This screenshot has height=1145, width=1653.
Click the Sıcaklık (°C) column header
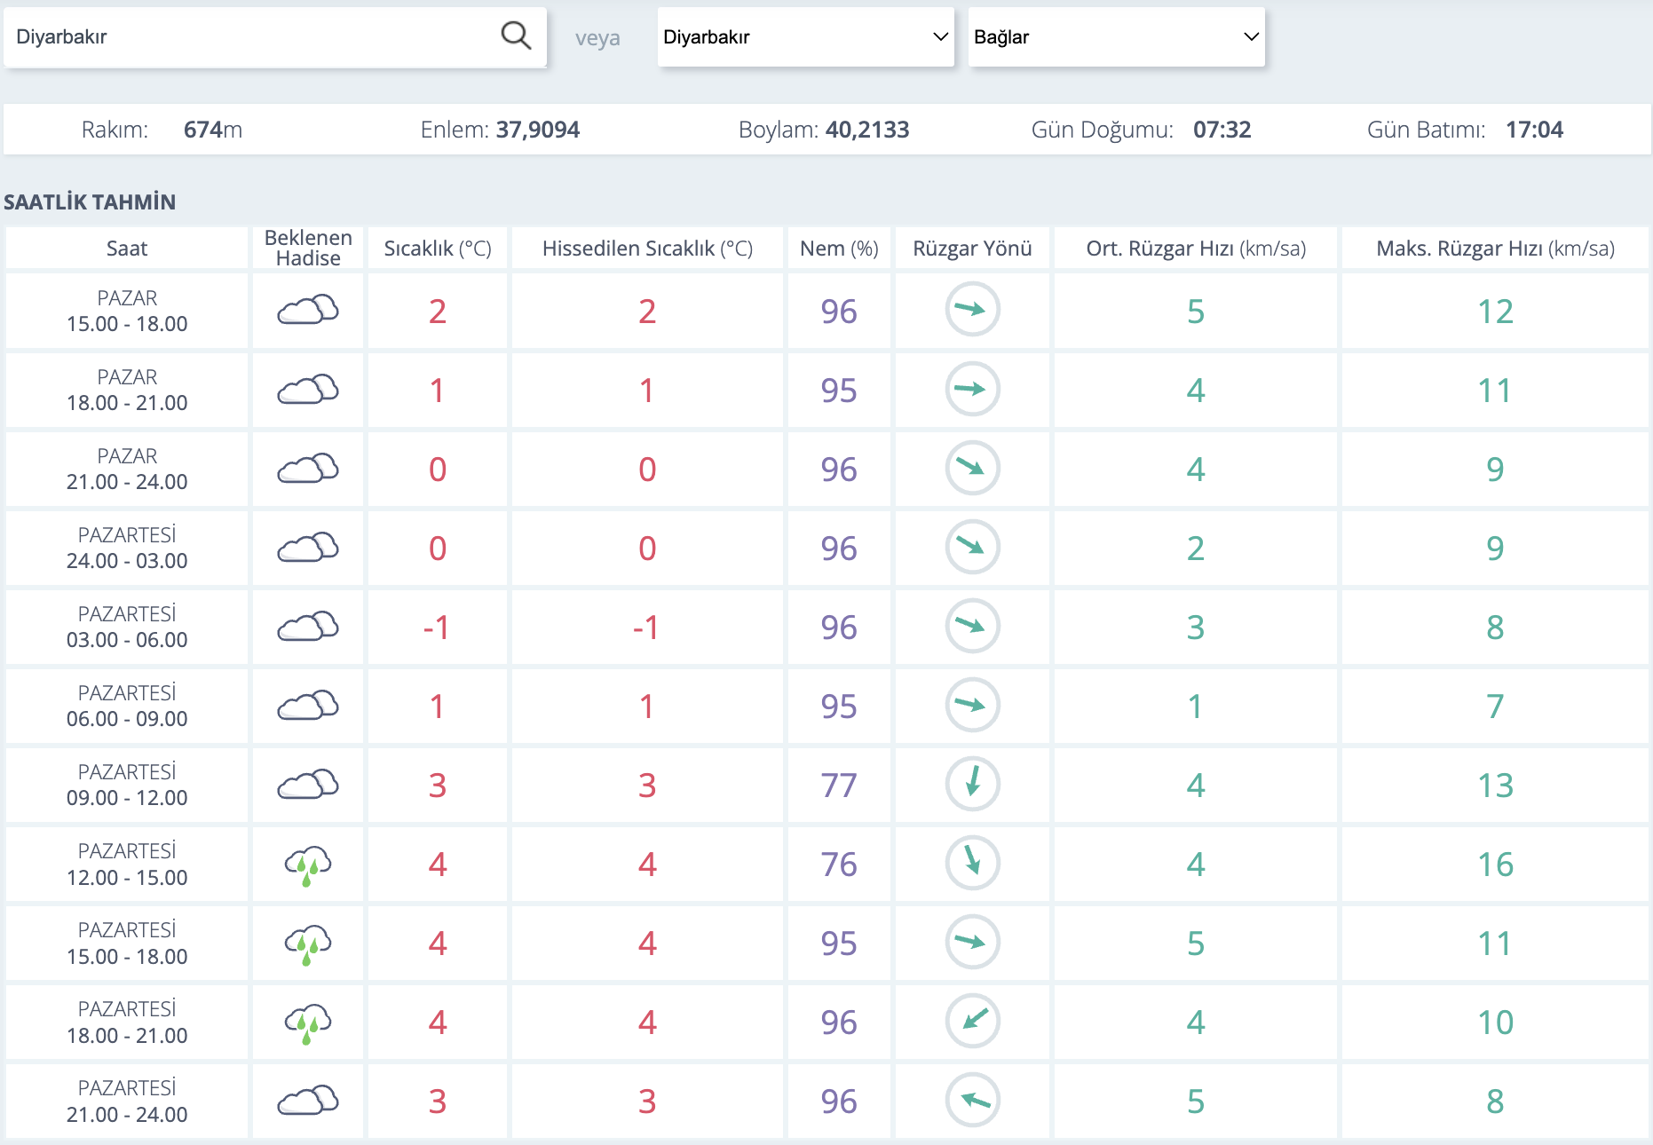(x=438, y=249)
